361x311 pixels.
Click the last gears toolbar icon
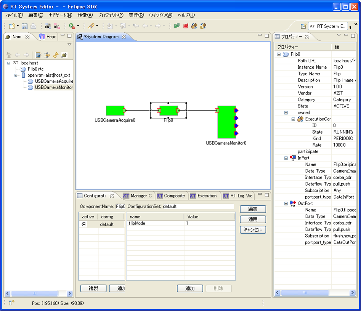click(203, 26)
